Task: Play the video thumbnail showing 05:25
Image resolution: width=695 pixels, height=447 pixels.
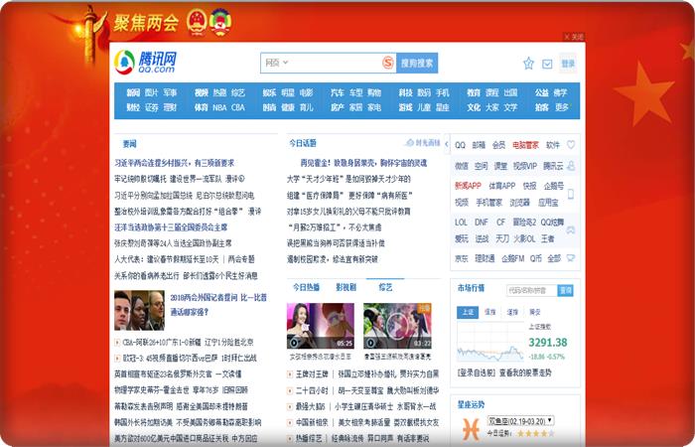Action: pos(321,326)
